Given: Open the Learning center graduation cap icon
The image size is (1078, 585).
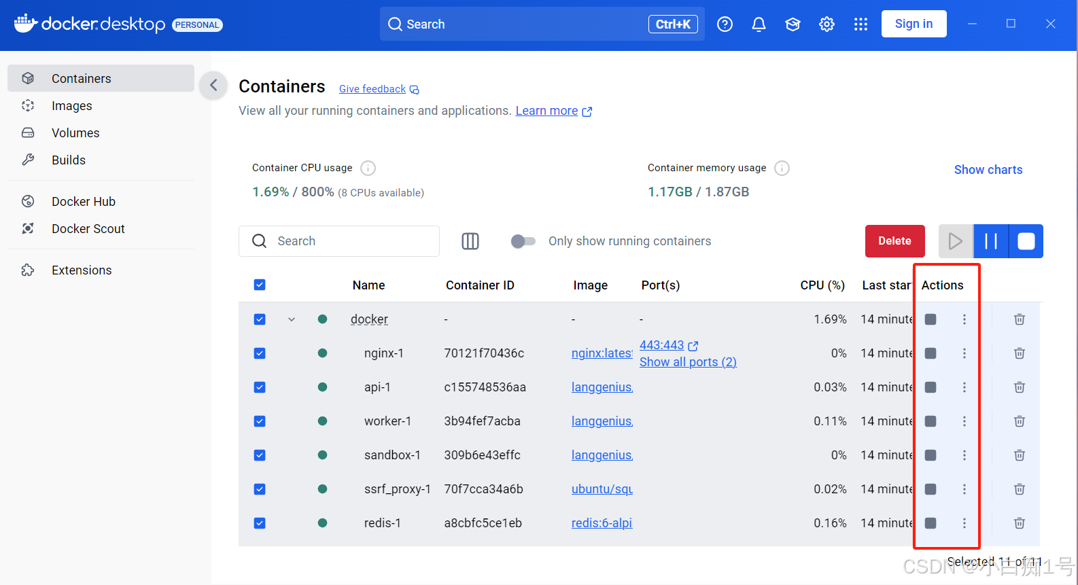Looking at the screenshot, I should 793,24.
